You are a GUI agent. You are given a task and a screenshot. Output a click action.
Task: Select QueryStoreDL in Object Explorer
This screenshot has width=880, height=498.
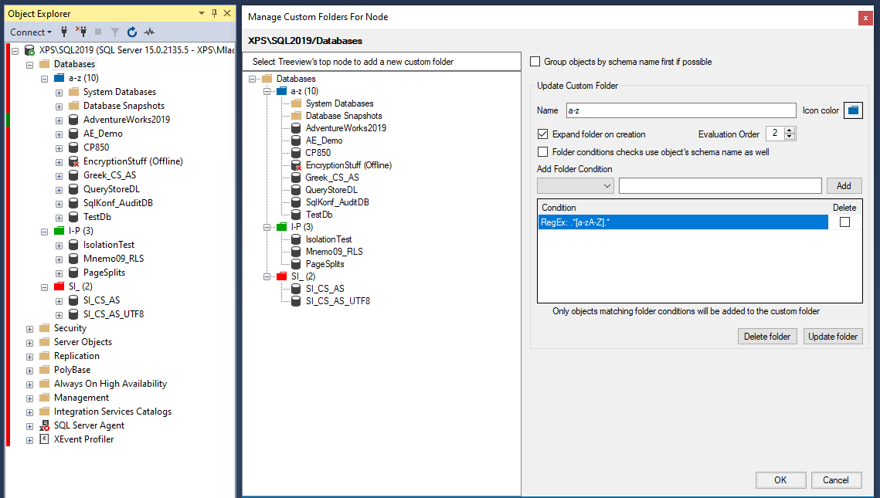pyautogui.click(x=112, y=189)
